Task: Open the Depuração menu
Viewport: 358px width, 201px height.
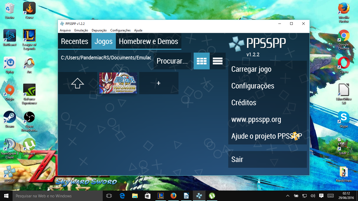Action: (x=99, y=30)
